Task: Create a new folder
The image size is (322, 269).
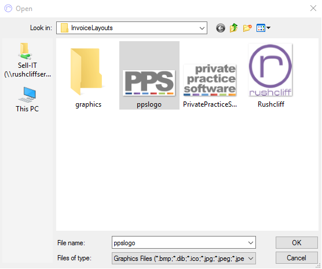Action: [x=247, y=28]
